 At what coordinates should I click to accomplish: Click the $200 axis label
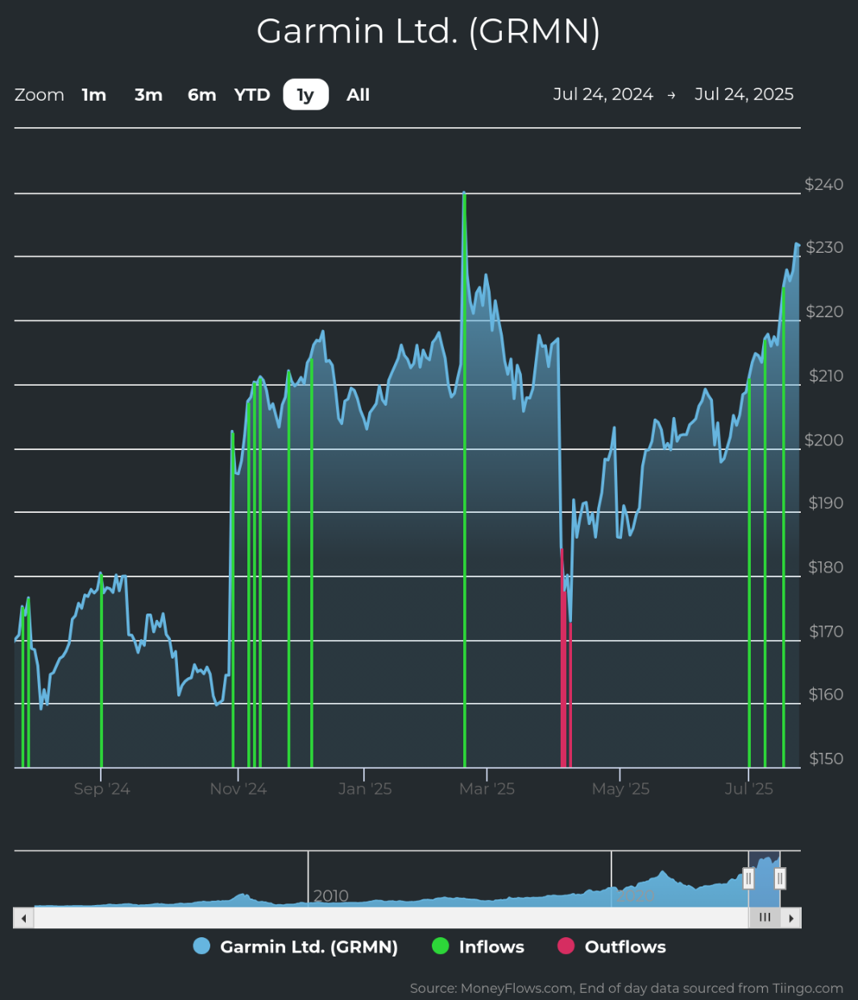(824, 440)
